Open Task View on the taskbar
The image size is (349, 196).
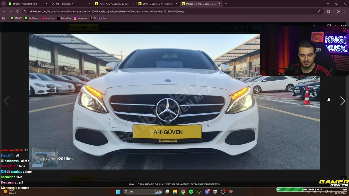click(167, 192)
